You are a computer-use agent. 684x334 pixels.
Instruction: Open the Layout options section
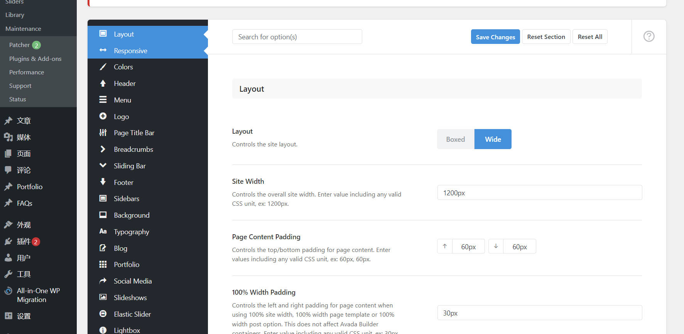click(148, 34)
